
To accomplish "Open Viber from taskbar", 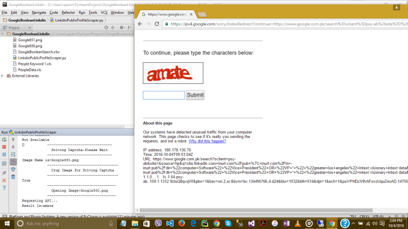I will (158, 223).
